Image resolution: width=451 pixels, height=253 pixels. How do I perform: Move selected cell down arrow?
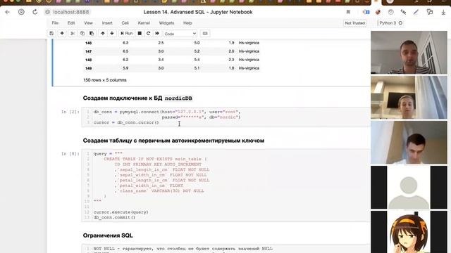(x=112, y=33)
